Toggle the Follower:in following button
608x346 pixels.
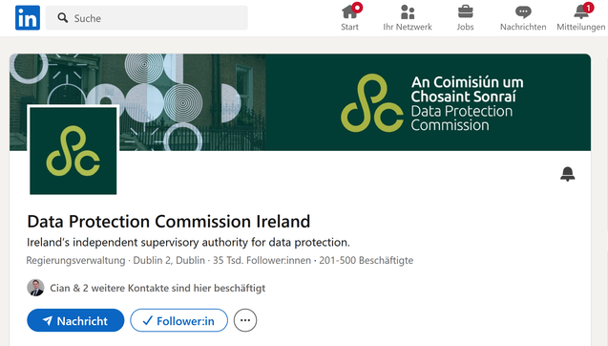pyautogui.click(x=179, y=321)
